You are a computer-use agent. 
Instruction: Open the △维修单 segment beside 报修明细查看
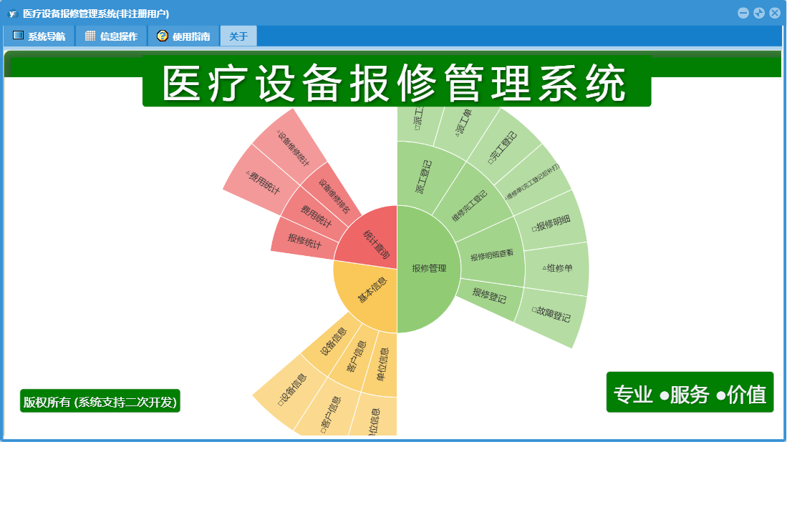[x=557, y=268]
